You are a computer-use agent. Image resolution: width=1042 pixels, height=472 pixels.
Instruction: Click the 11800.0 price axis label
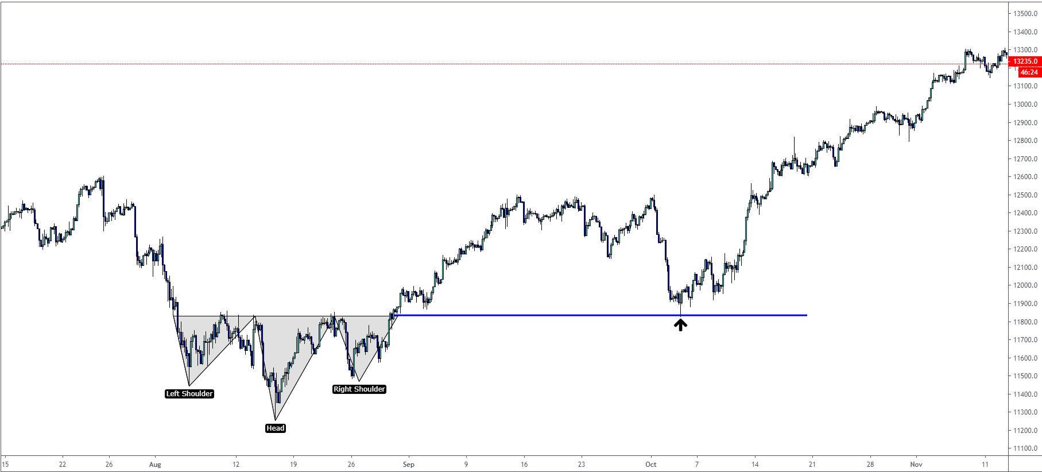1025,322
